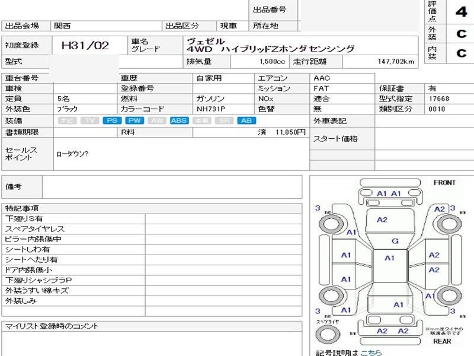The image size is (474, 356).
Task: Click the AW equipment badge
Action: [156, 120]
